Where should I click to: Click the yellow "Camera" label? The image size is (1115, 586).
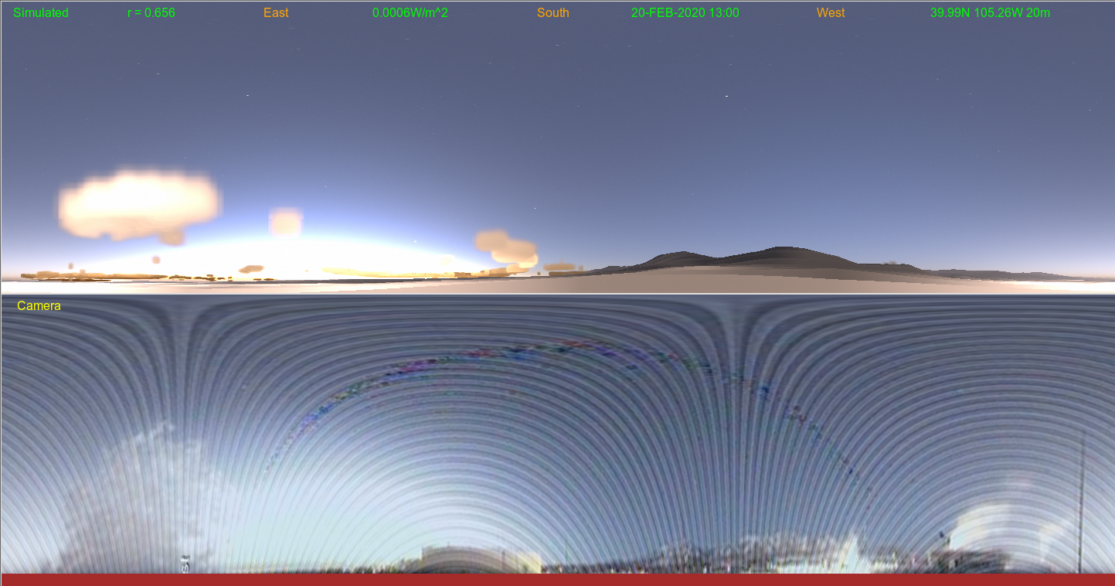39,306
